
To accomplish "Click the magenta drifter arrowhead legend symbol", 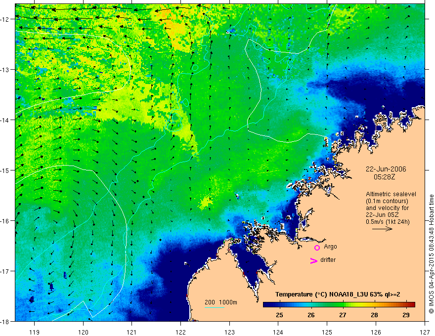I will click(x=313, y=260).
